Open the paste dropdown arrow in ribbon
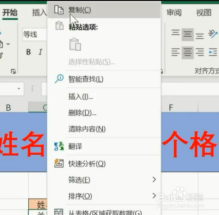219x215 pixels. [x=8, y=44]
